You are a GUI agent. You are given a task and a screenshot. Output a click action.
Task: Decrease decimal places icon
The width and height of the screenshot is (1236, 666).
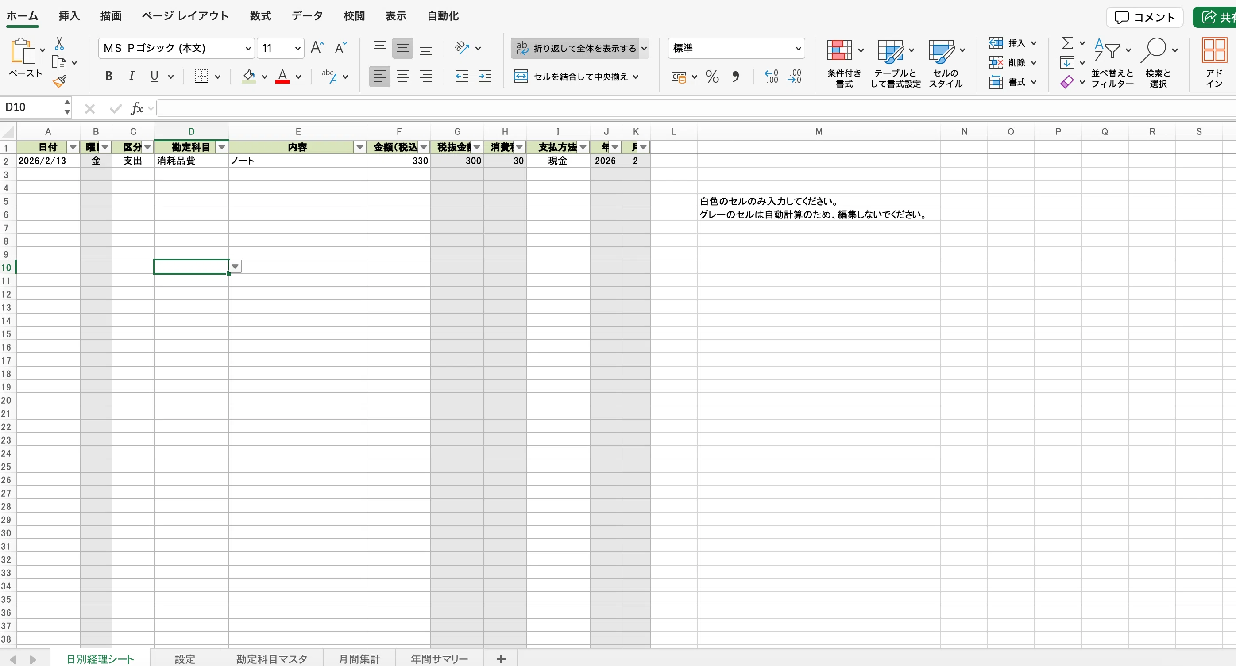(795, 77)
